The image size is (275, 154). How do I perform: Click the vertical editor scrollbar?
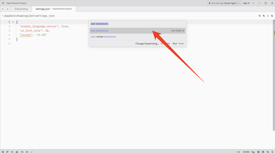274,75
